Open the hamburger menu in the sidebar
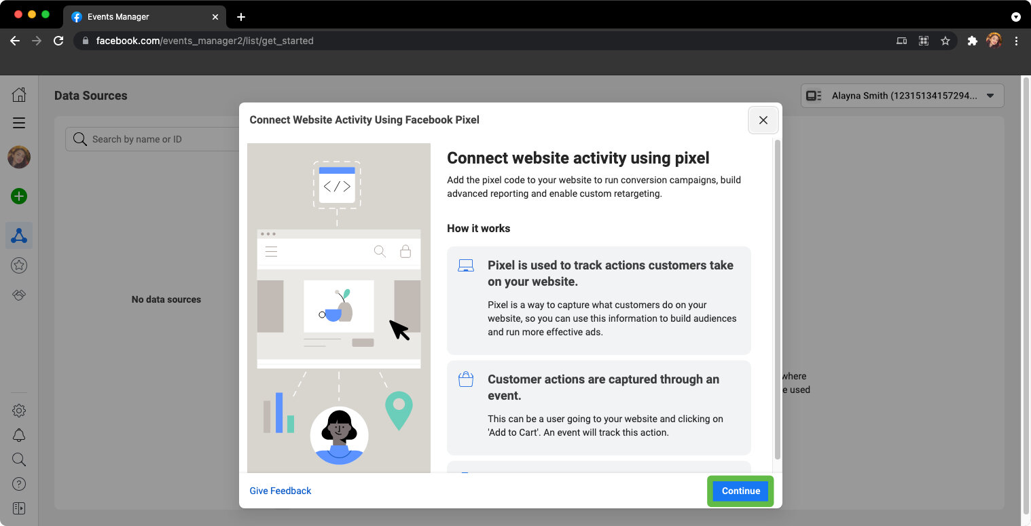The image size is (1031, 526). point(19,123)
